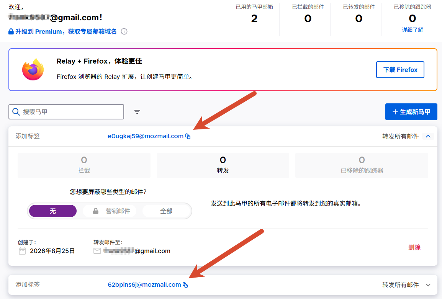Click the lock icon before Premium upgrade

point(11,31)
